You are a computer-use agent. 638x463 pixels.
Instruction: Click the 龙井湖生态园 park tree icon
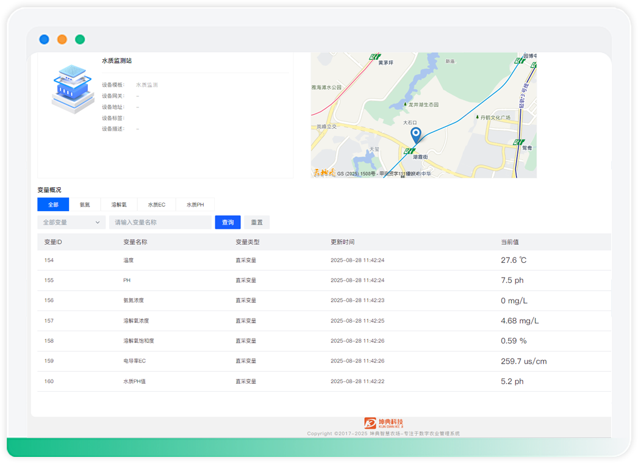405,105
